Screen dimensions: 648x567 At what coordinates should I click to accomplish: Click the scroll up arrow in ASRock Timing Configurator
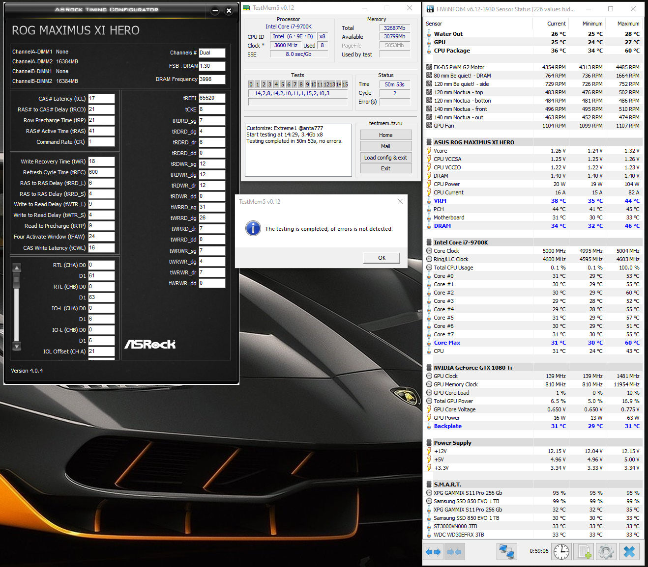tap(17, 268)
